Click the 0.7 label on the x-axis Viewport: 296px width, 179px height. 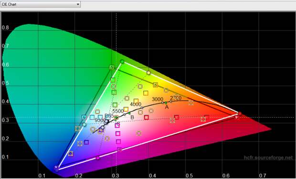(263, 176)
